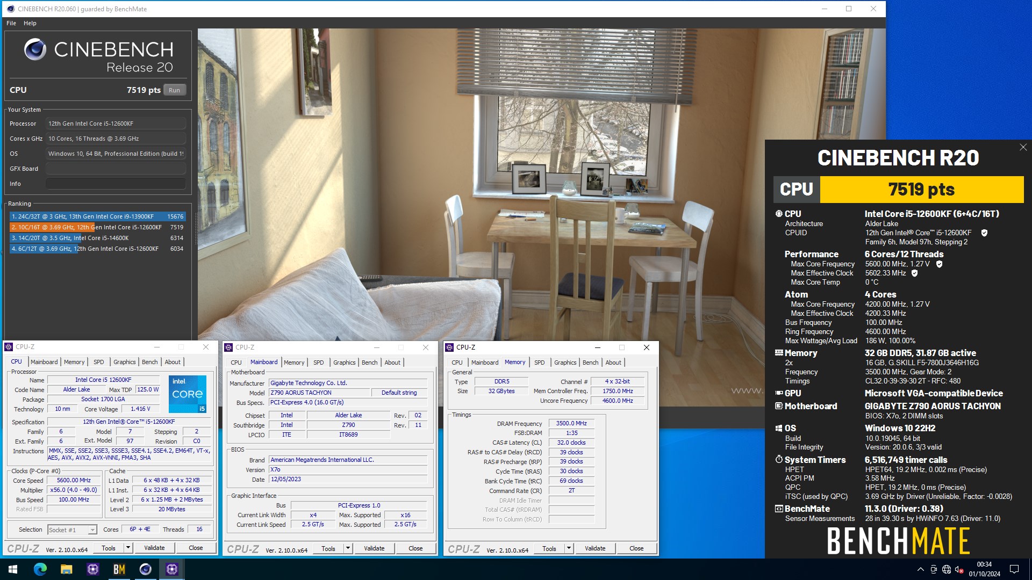
Task: Click the volume muted tray icon
Action: (959, 569)
